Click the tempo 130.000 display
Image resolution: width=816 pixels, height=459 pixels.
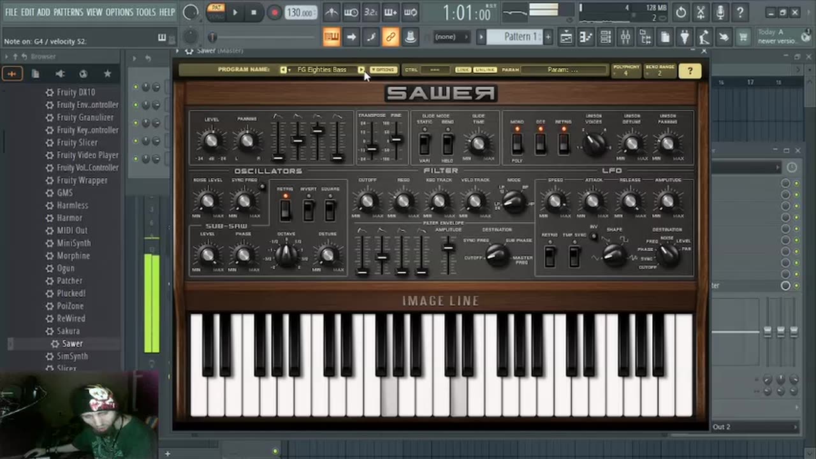300,13
